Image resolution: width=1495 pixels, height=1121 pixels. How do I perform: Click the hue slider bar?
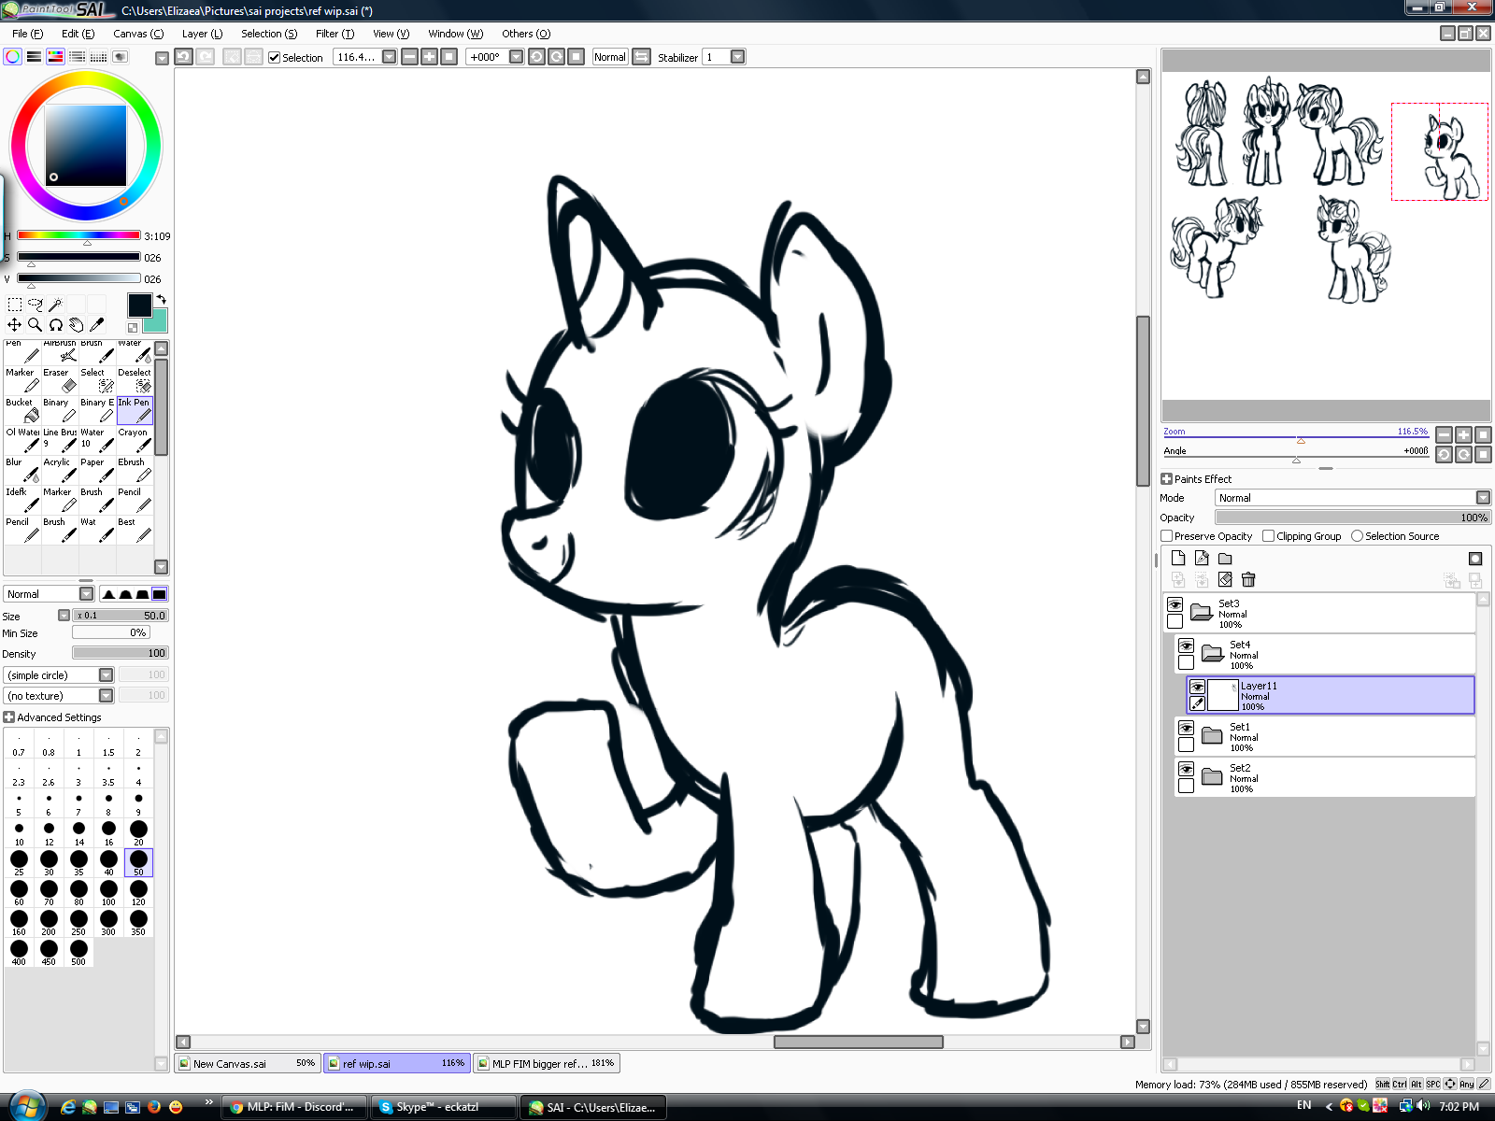(78, 235)
